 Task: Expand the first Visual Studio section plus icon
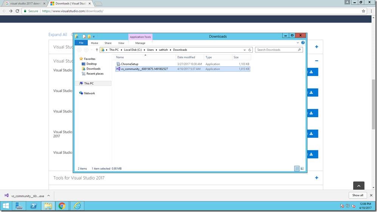(317, 47)
